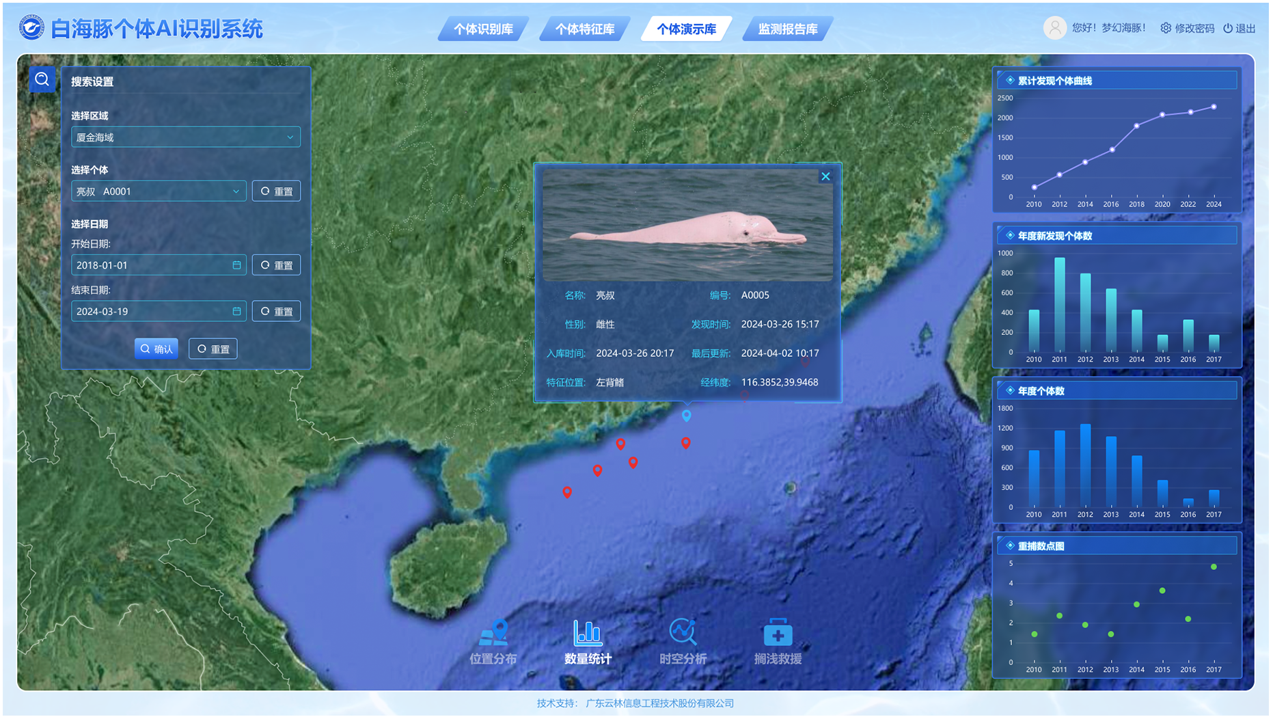1273x717 pixels.
Task: Click diamond icon of 年度新发现个体数 panel
Action: tap(1010, 236)
